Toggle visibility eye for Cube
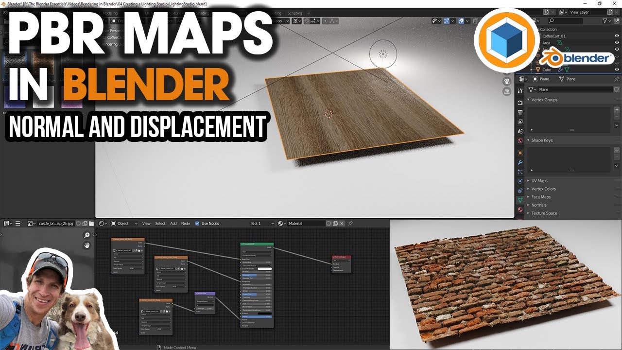This screenshot has width=622, height=350. 617,70
